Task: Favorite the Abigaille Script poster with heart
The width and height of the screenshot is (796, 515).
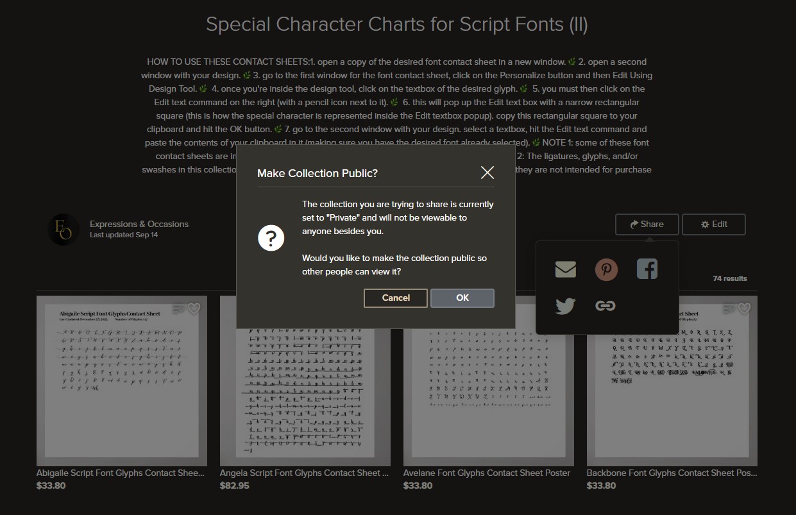Action: click(x=194, y=308)
